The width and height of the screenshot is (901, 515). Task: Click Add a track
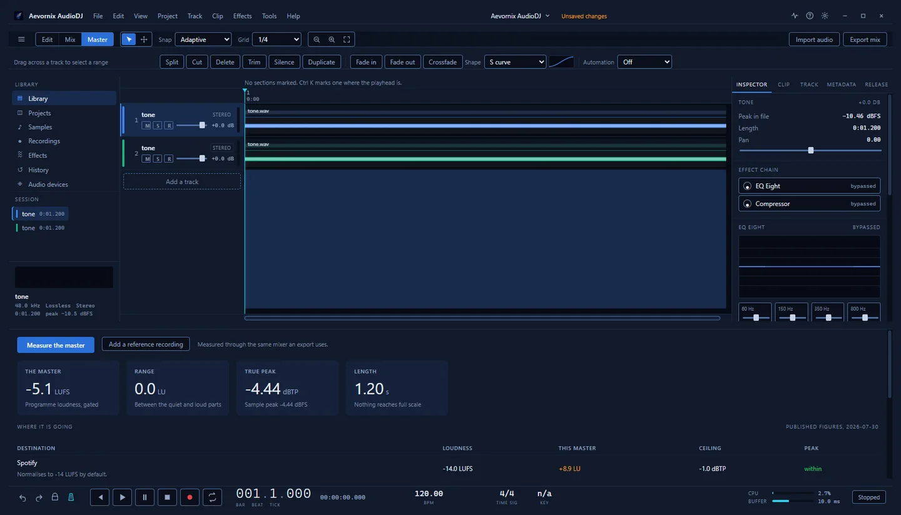(x=182, y=181)
